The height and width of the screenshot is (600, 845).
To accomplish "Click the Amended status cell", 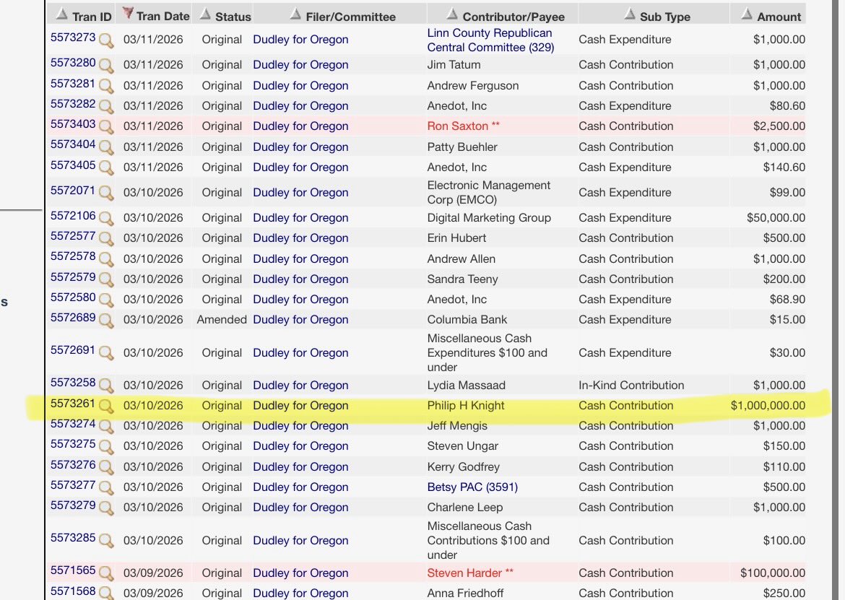I will pos(222,319).
